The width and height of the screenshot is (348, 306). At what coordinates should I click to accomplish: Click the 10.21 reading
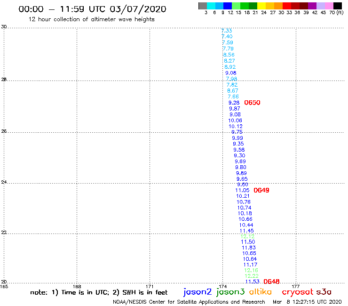tap(243, 196)
